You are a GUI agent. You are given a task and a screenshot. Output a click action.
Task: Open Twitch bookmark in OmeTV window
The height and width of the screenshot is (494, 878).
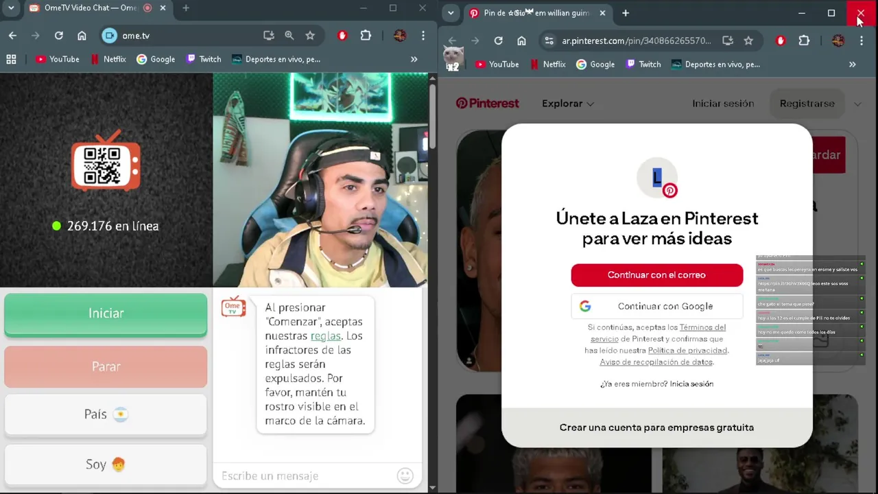(x=204, y=60)
